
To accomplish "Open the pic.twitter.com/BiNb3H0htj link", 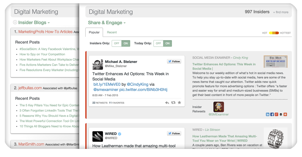I will point(143,90).
